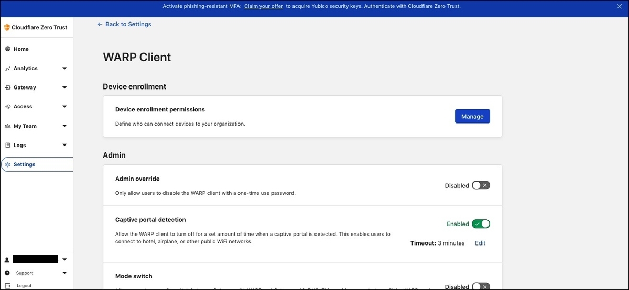Click the Device enrollment permissions title
Image resolution: width=629 pixels, height=290 pixels.
tap(160, 110)
